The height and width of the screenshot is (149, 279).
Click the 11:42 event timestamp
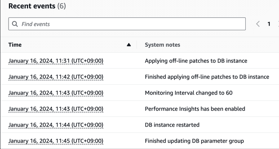56,77
